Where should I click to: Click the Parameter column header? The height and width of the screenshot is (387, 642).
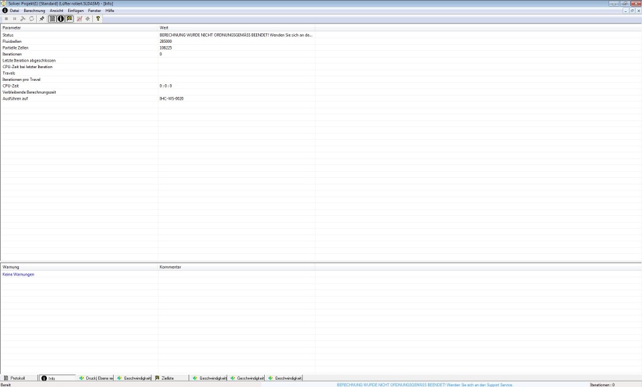(x=79, y=28)
